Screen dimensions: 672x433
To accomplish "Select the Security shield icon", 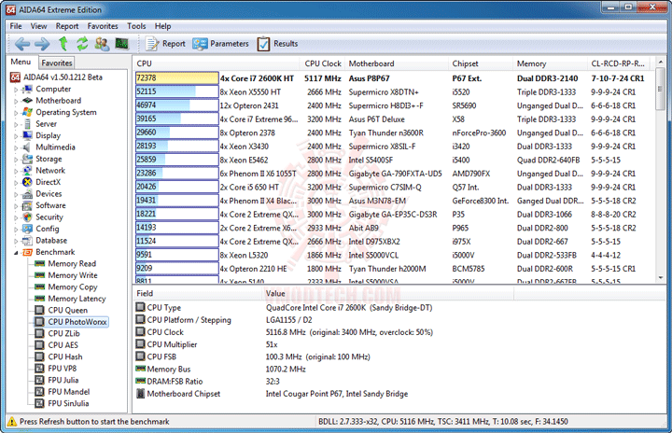I will tap(27, 217).
